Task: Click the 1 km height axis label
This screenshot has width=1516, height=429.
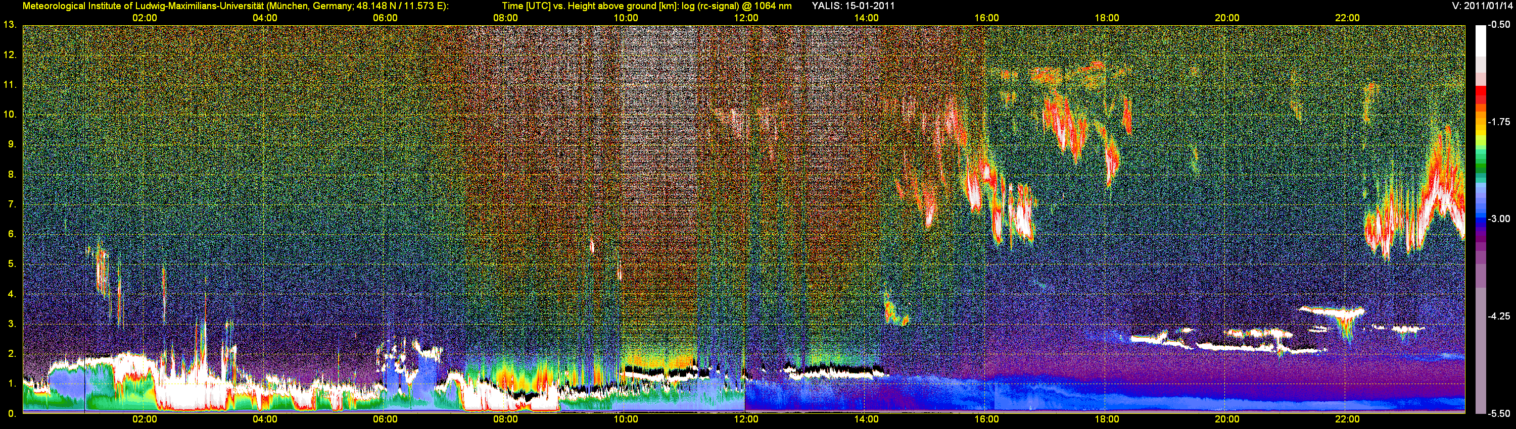Action: [11, 383]
